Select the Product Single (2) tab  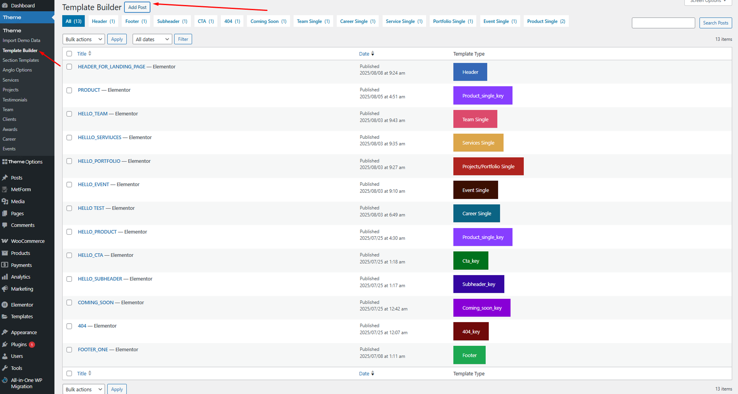pyautogui.click(x=546, y=21)
